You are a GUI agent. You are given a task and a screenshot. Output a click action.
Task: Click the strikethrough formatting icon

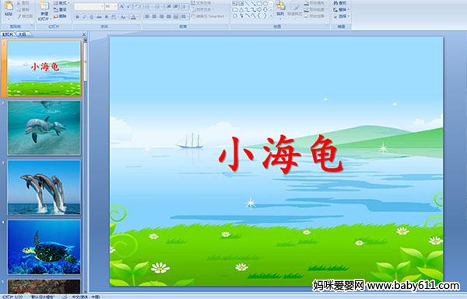(99, 17)
